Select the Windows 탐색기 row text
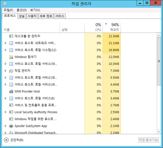The width and height of the screenshot is (163, 148). 25,57
